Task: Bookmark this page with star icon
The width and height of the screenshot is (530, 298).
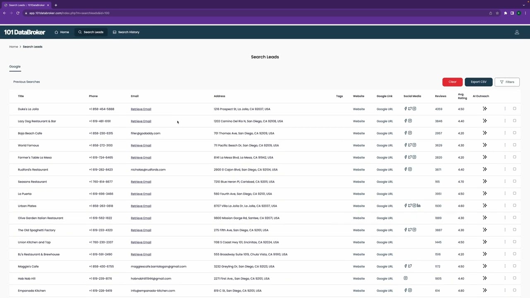Action: [x=497, y=13]
